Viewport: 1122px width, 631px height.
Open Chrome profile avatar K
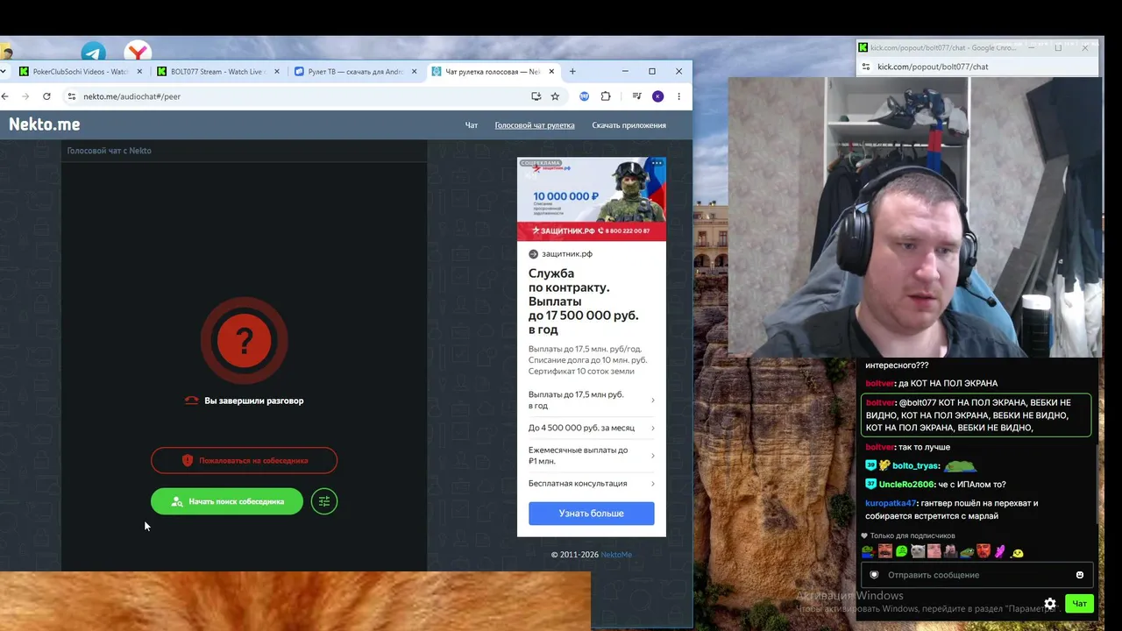(x=658, y=96)
